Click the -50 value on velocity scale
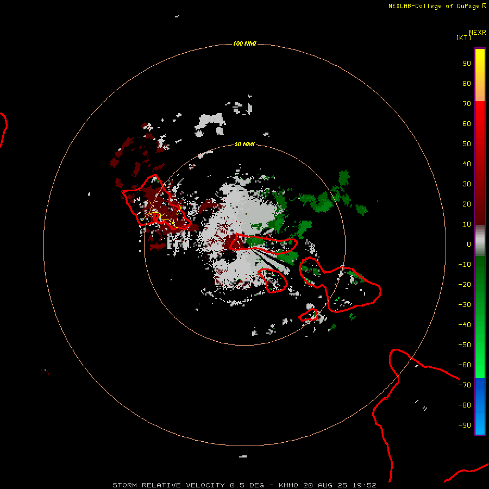Image resolution: width=489 pixels, height=489 pixels. [x=465, y=345]
